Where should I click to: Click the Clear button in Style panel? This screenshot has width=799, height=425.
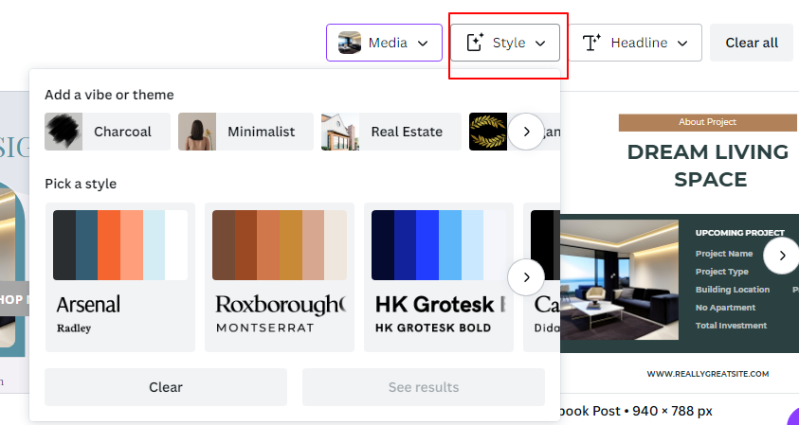click(x=166, y=387)
